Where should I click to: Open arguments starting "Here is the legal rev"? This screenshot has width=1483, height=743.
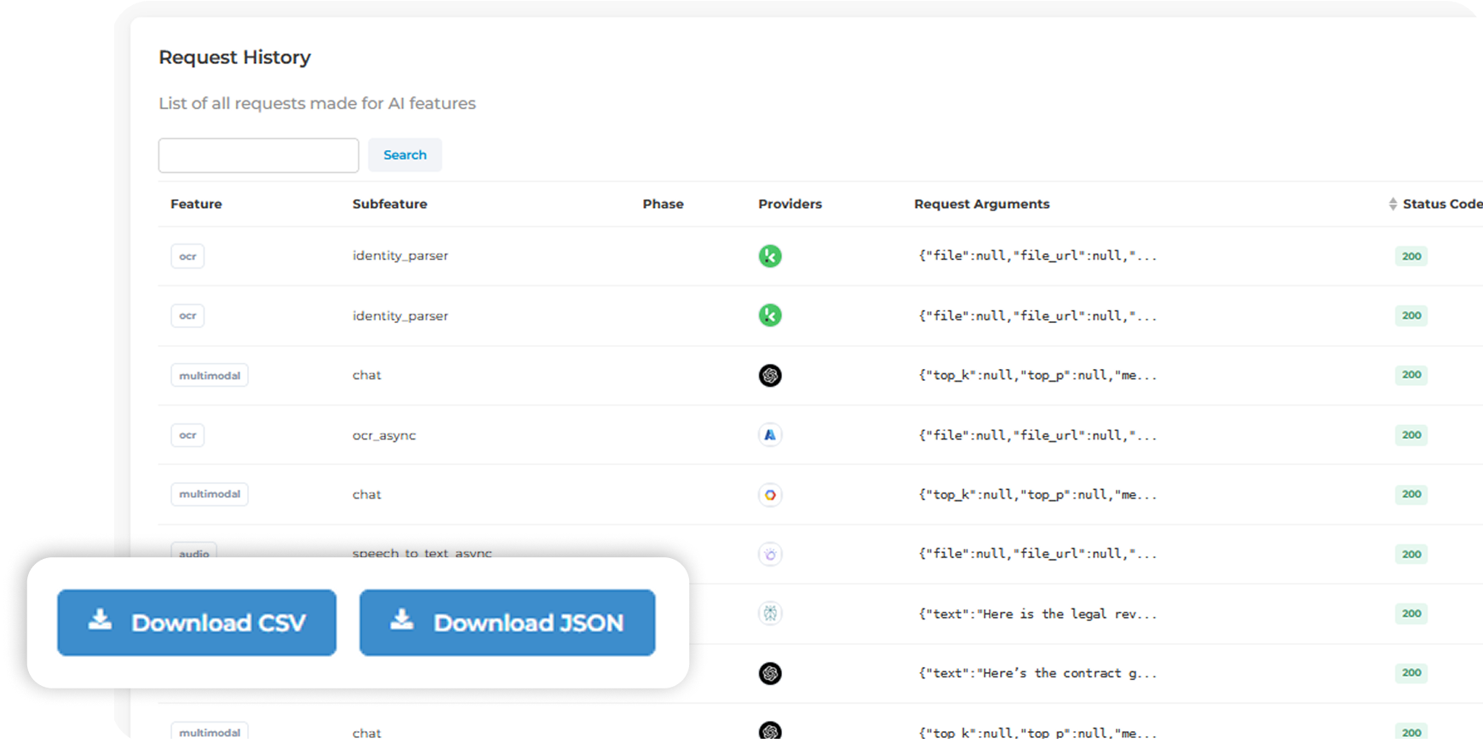pos(1038,613)
